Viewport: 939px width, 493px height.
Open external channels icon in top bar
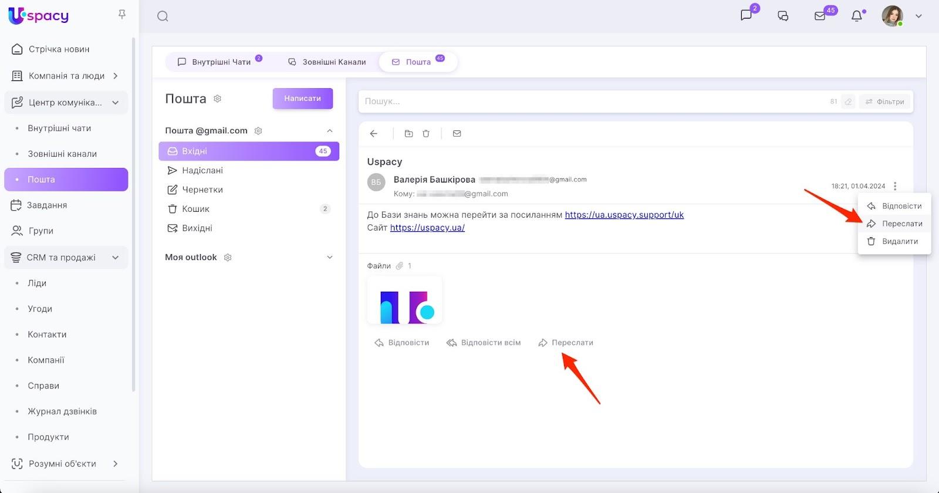pos(783,16)
